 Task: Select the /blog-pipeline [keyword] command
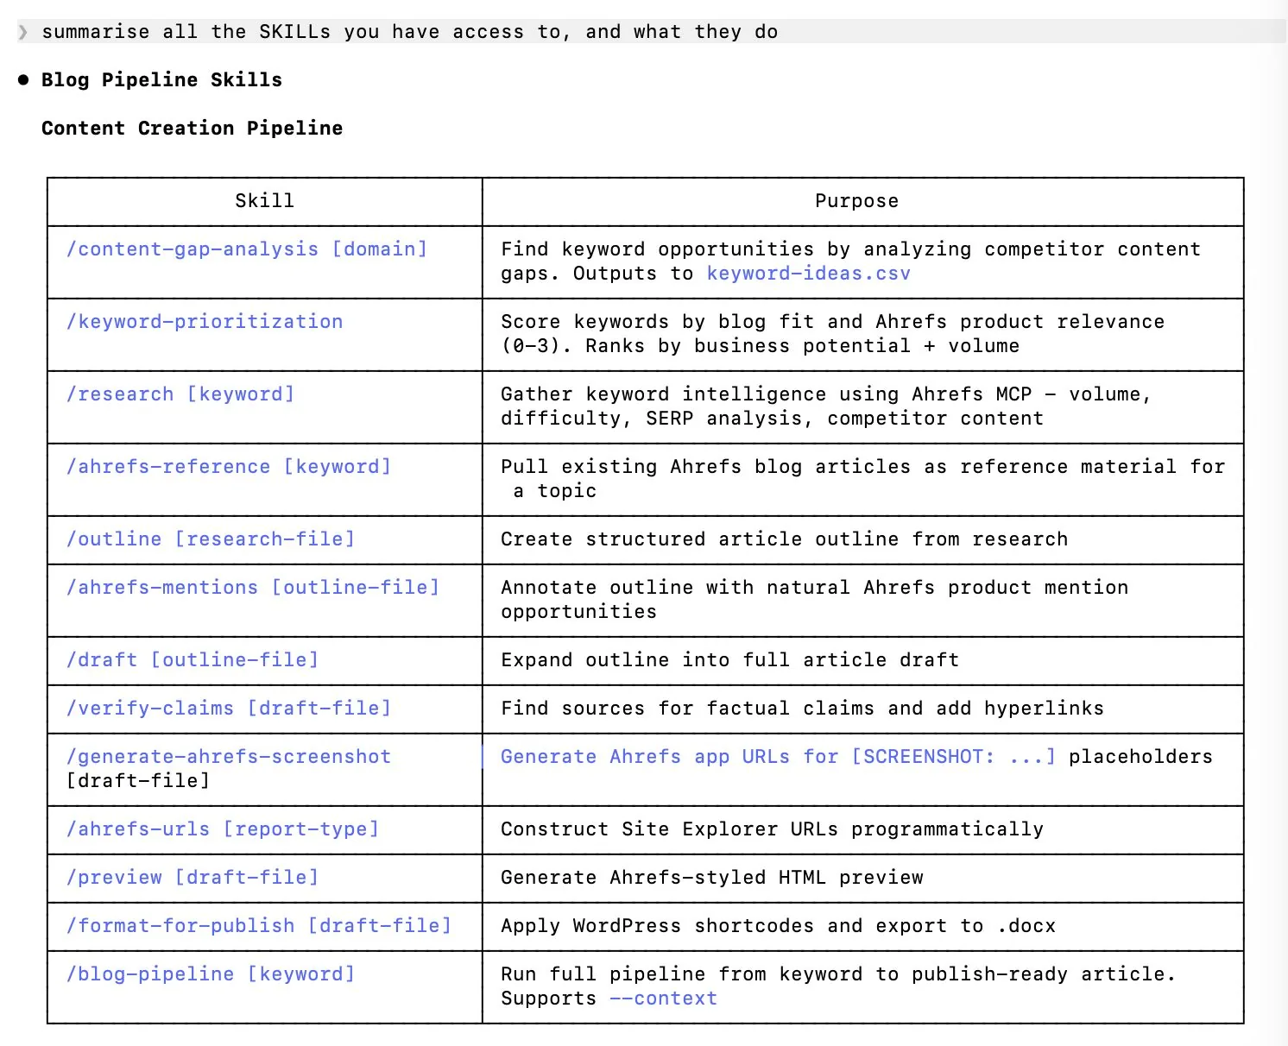[211, 974]
